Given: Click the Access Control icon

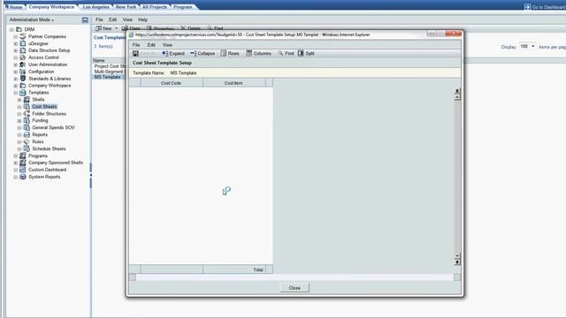Looking at the screenshot, I should (x=23, y=57).
